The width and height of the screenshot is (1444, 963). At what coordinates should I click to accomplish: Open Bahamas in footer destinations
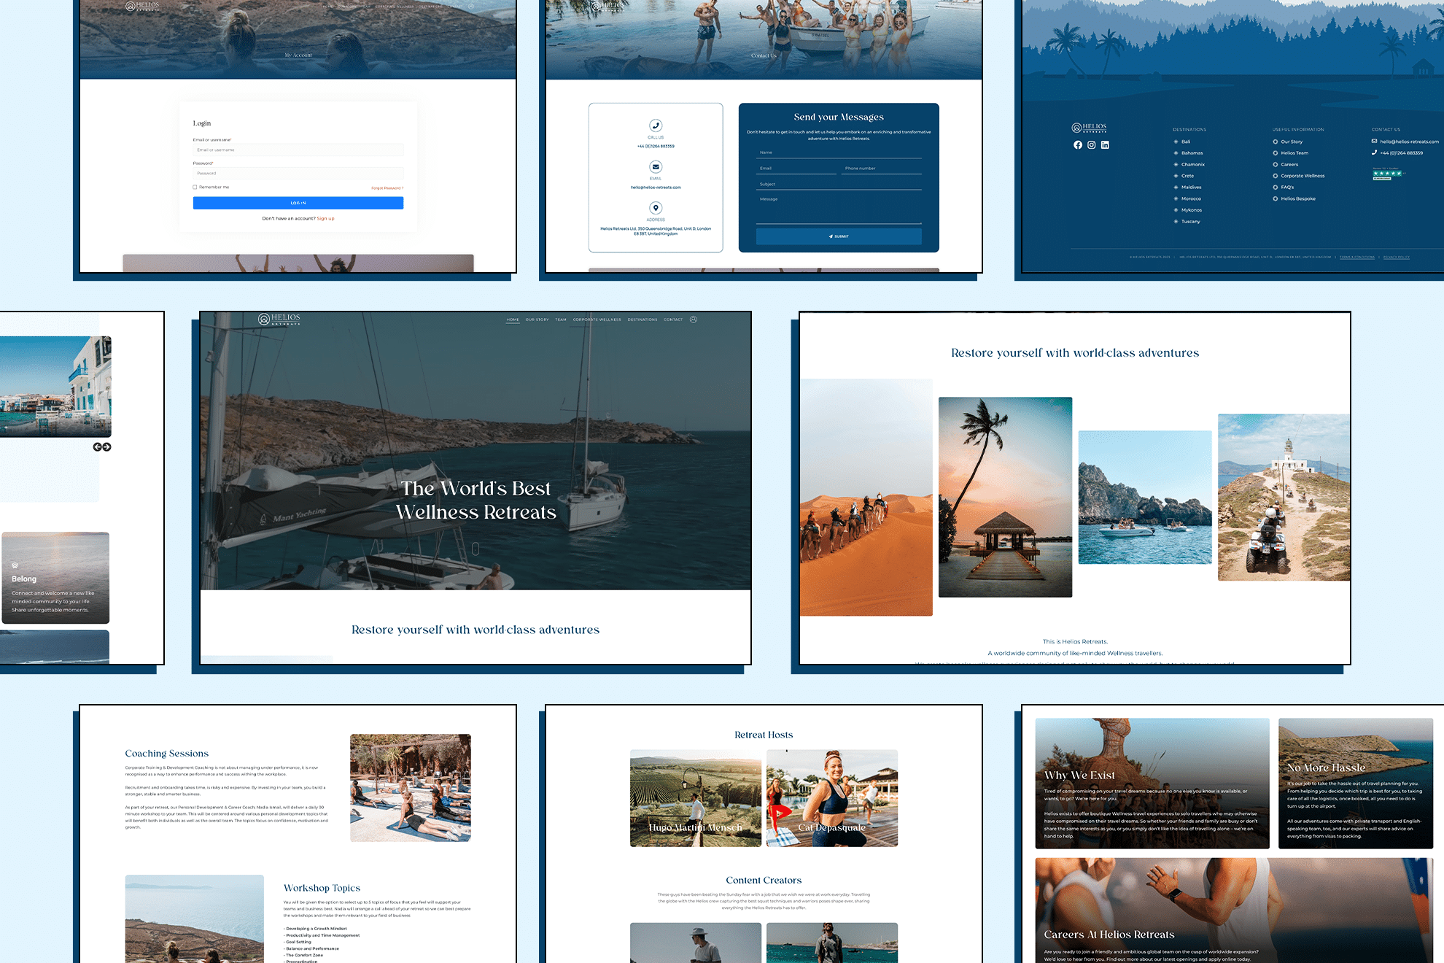coord(1192,153)
